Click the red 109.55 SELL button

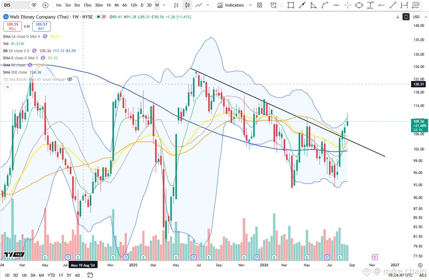(13, 26)
